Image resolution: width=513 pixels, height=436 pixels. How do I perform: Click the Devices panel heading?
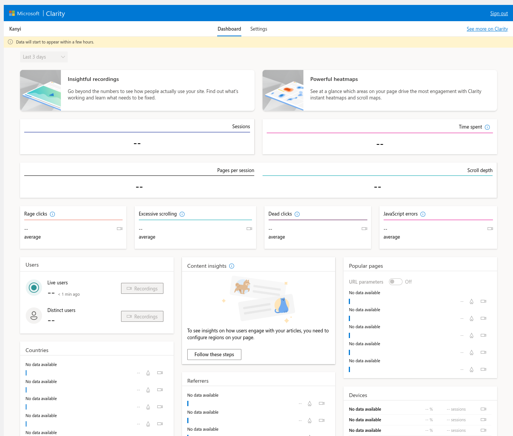coord(358,395)
